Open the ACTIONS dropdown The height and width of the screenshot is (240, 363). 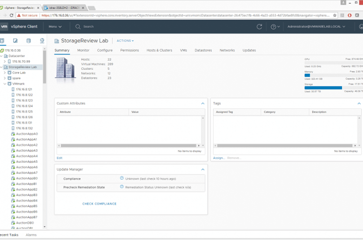point(125,41)
